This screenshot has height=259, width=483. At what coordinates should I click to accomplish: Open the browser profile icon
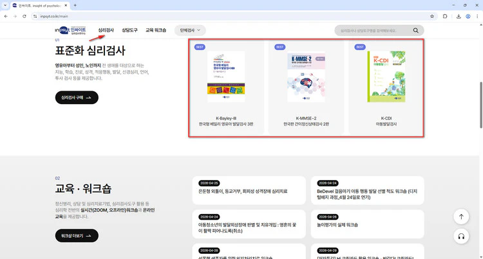click(468, 16)
